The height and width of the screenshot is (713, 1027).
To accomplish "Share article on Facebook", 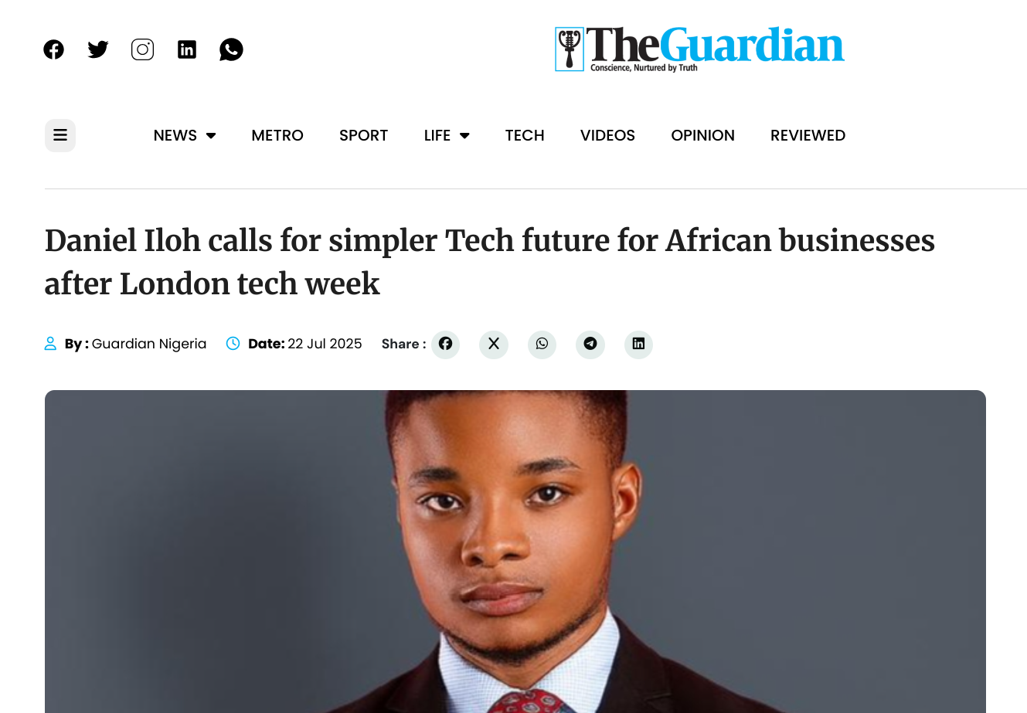I will click(446, 344).
